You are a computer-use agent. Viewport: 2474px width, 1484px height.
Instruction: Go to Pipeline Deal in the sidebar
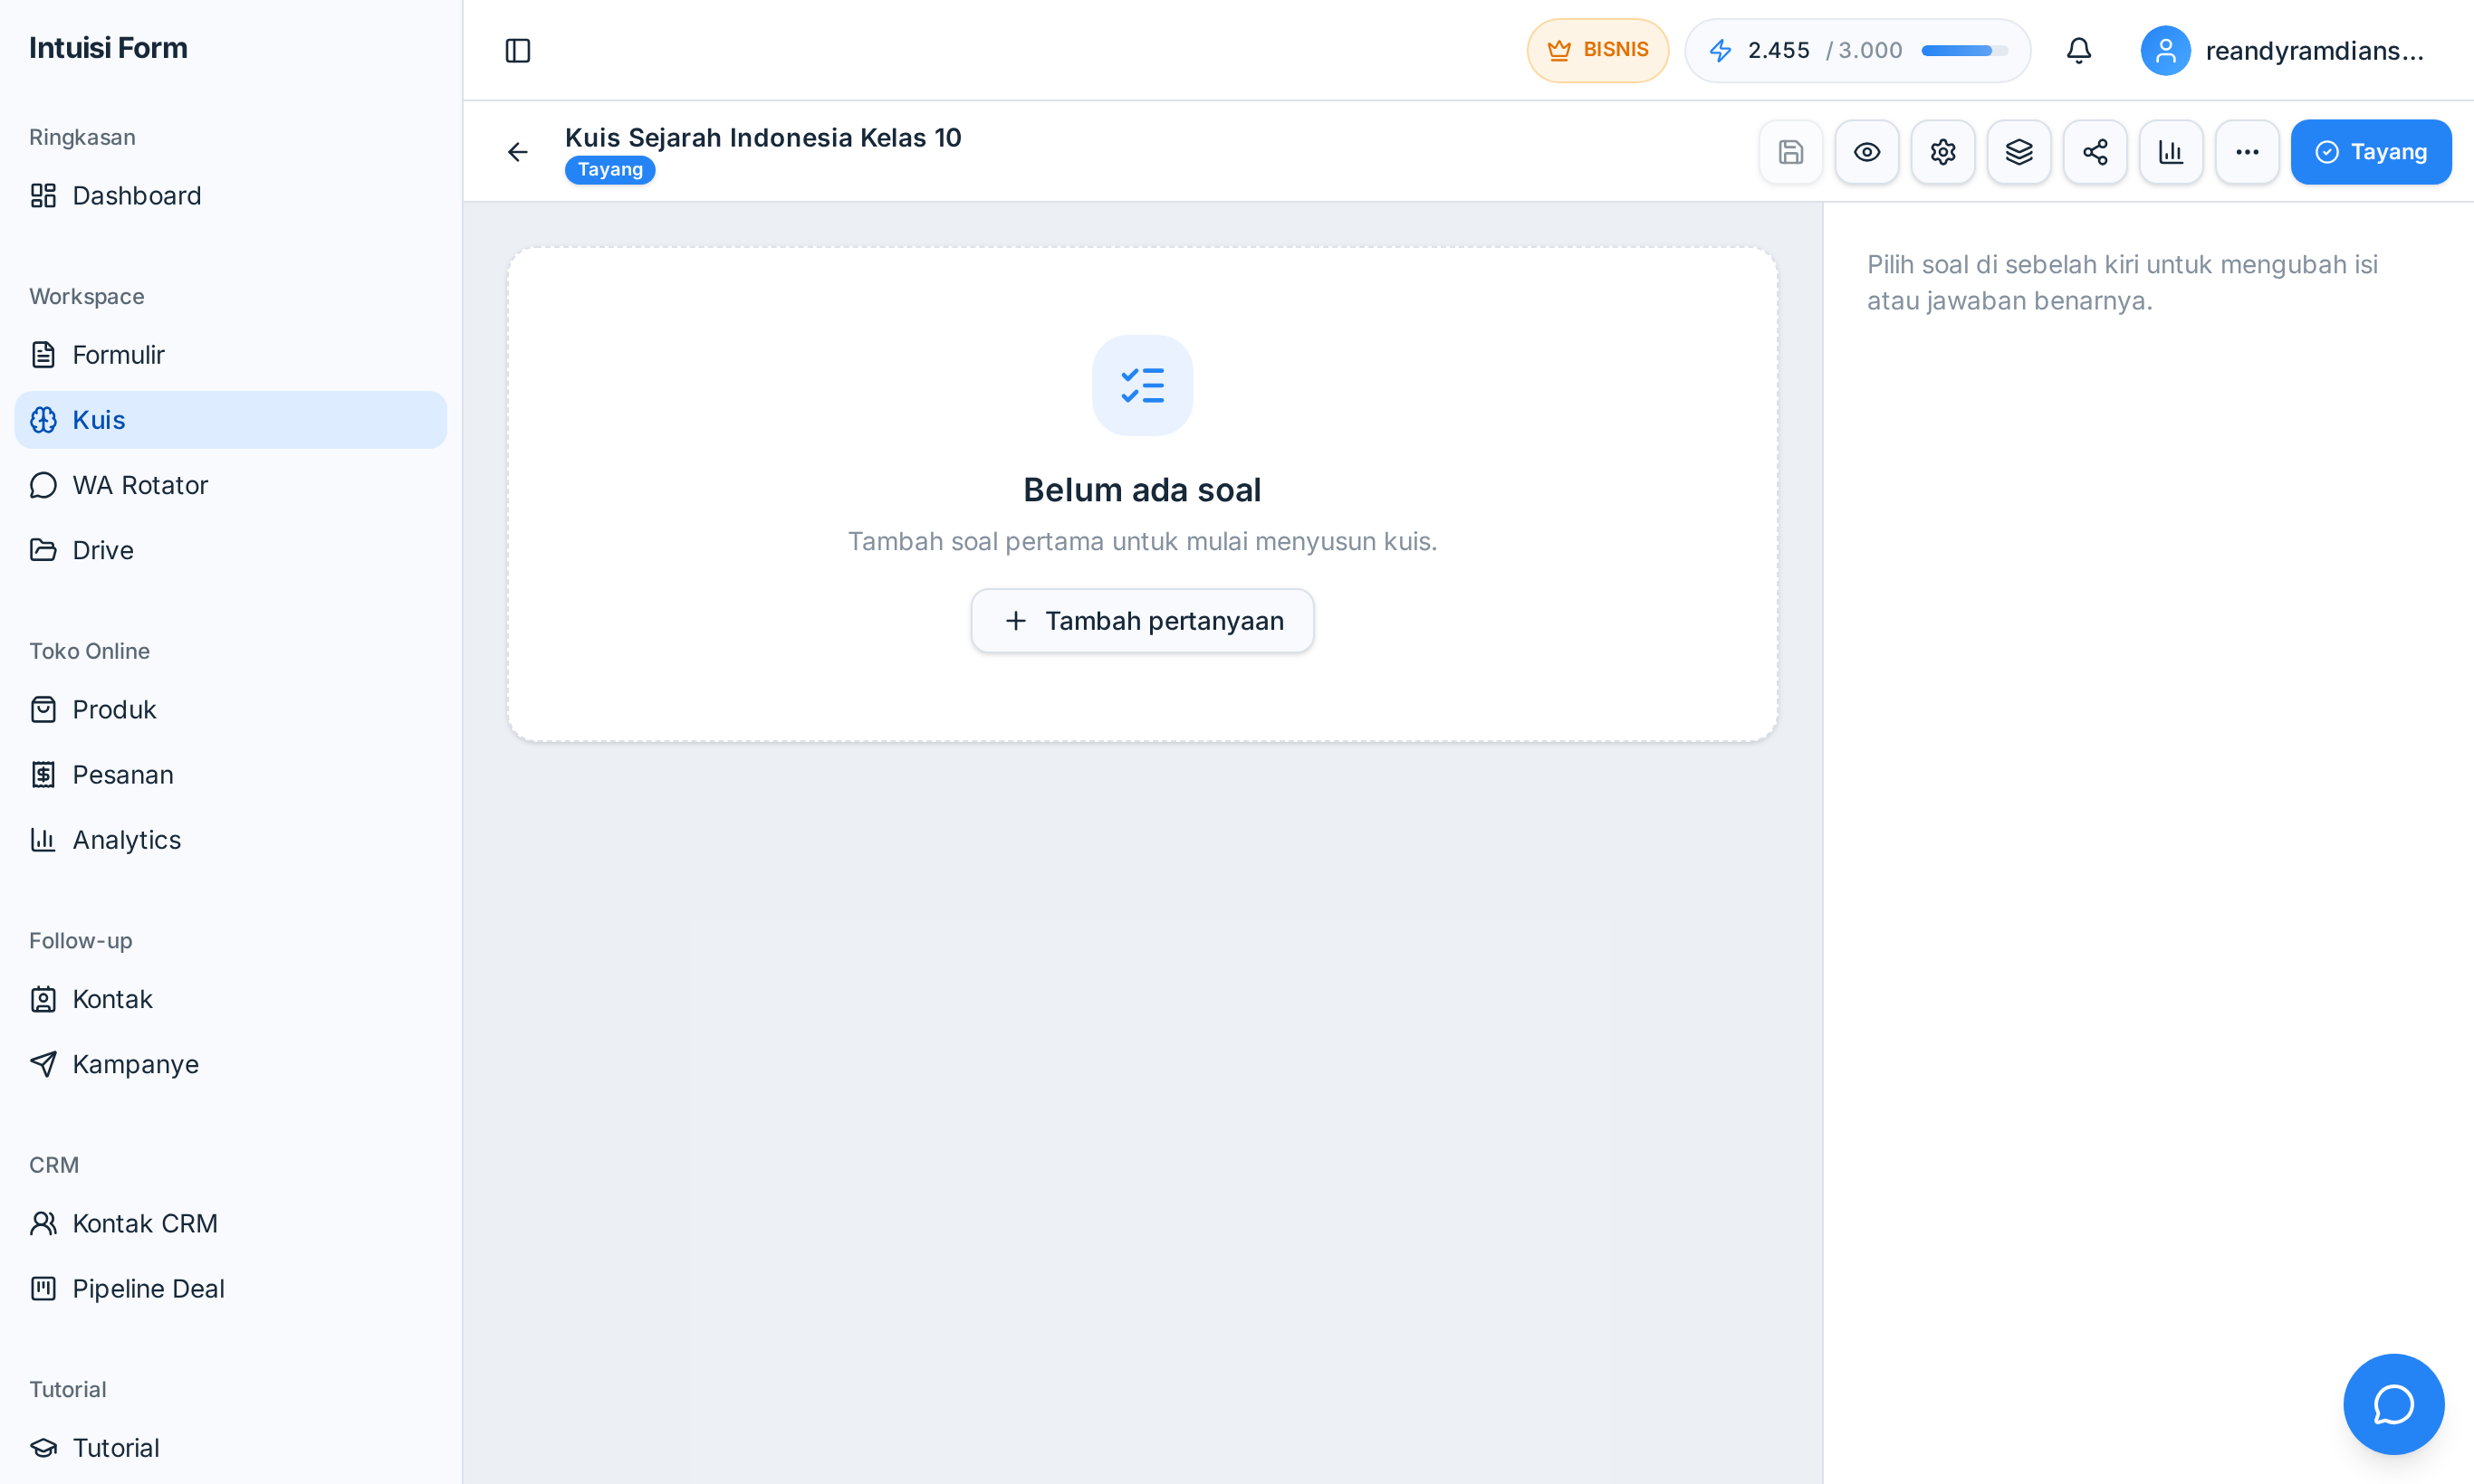click(231, 1288)
